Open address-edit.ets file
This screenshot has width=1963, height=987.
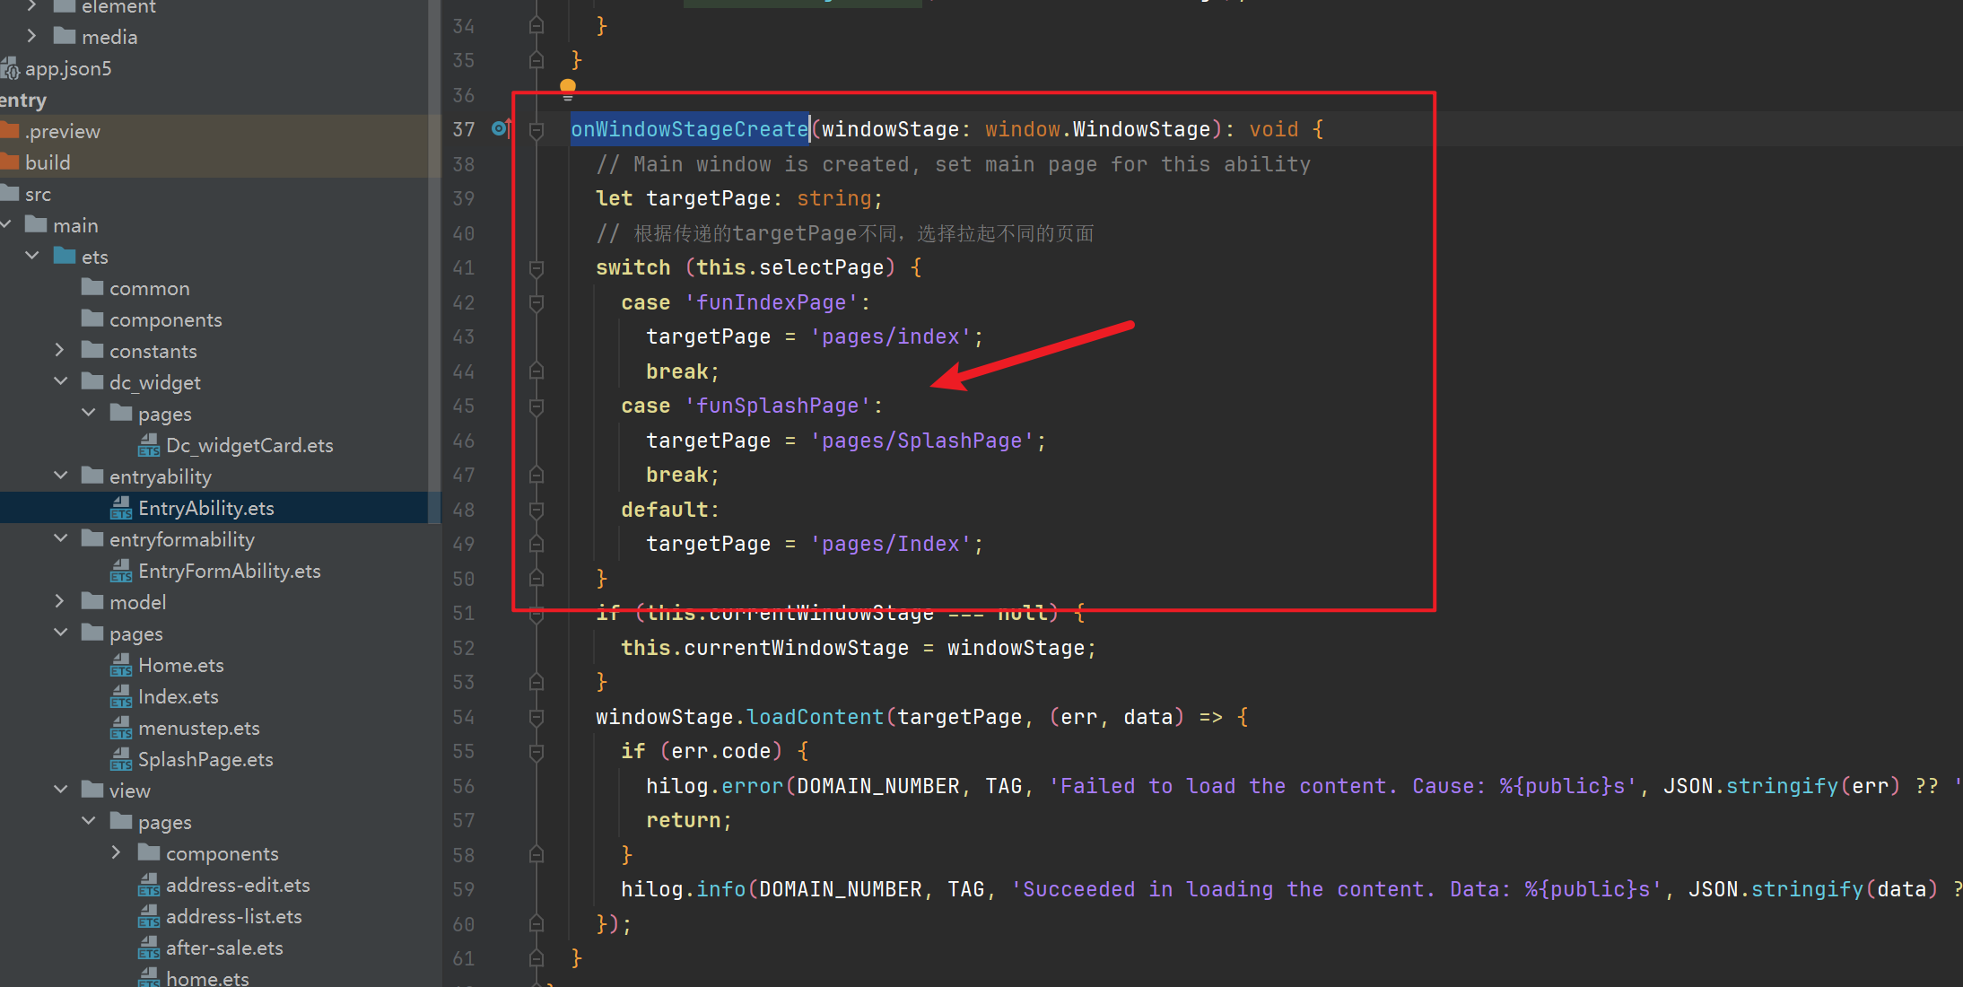[237, 886]
